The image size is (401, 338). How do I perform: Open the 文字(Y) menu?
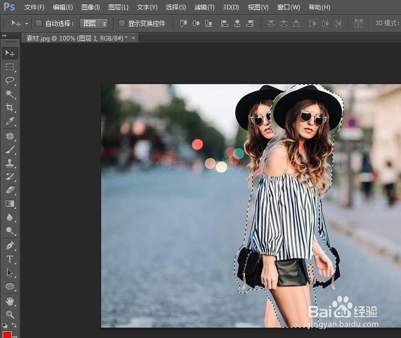(147, 7)
